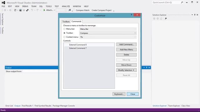Open the solution configurations combo box

tap(61, 10)
